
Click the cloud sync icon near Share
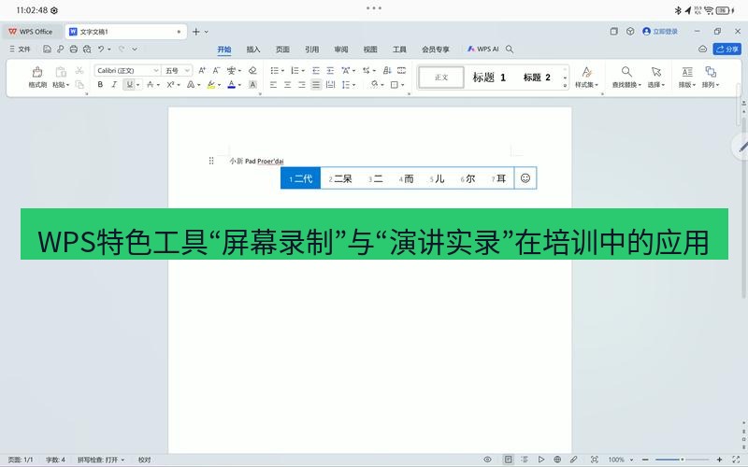703,50
